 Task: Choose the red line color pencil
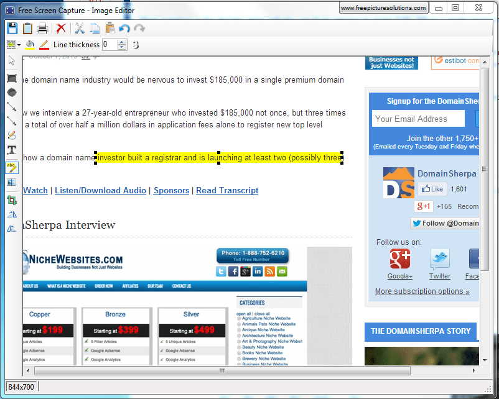(44, 45)
